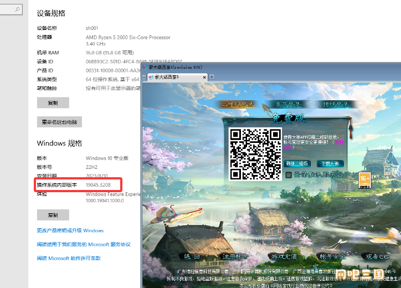
Task: Toggle 登录默认服务器 checkbox
Action: pyautogui.click(x=289, y=175)
